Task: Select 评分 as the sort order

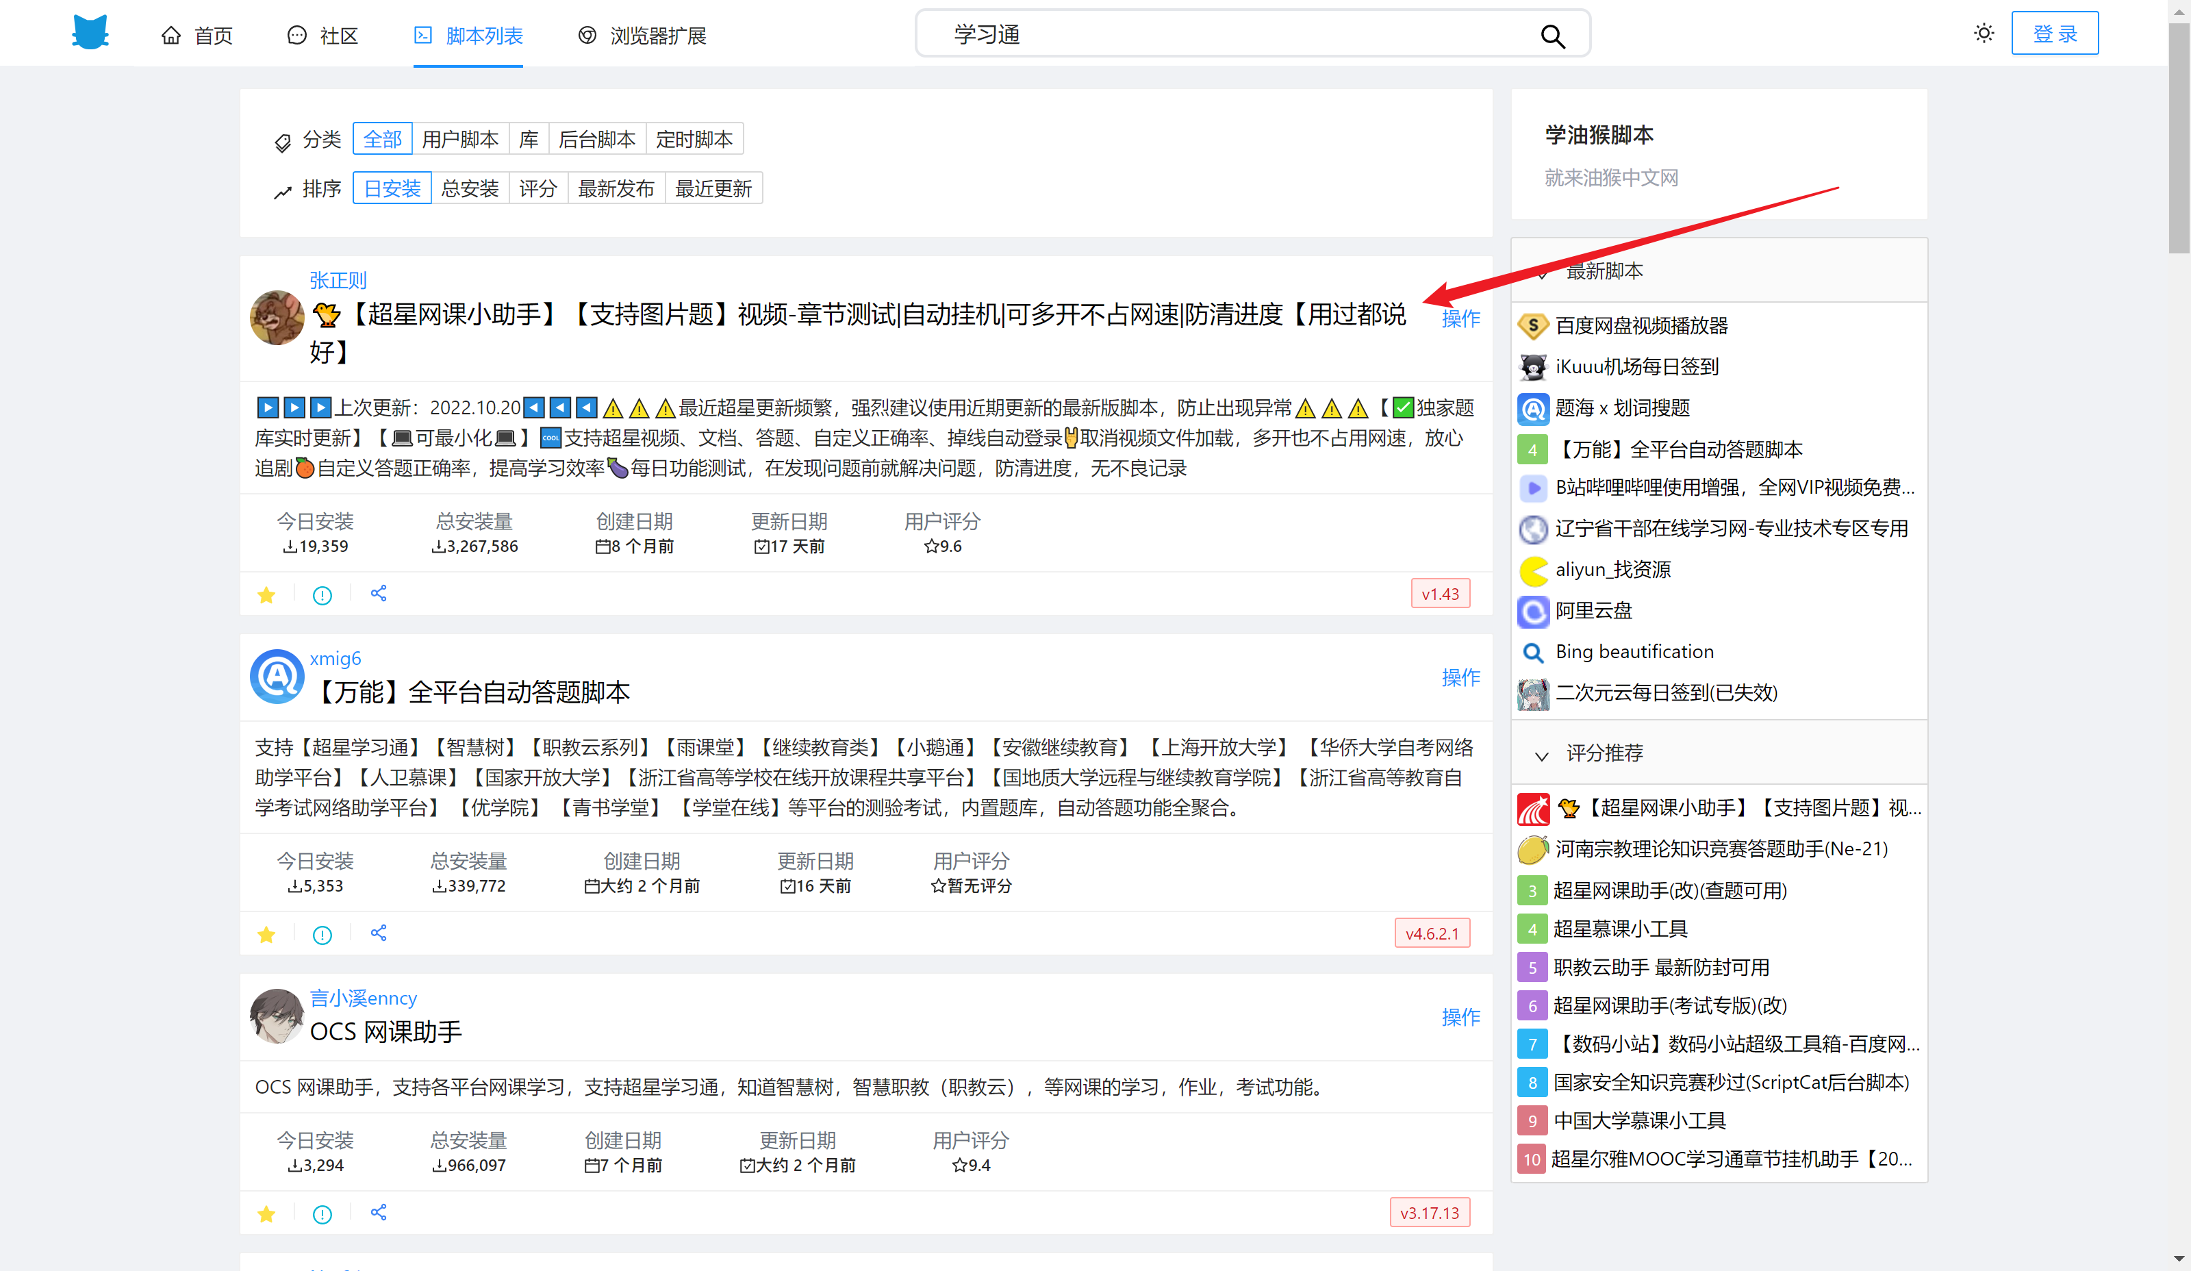Action: pos(538,188)
